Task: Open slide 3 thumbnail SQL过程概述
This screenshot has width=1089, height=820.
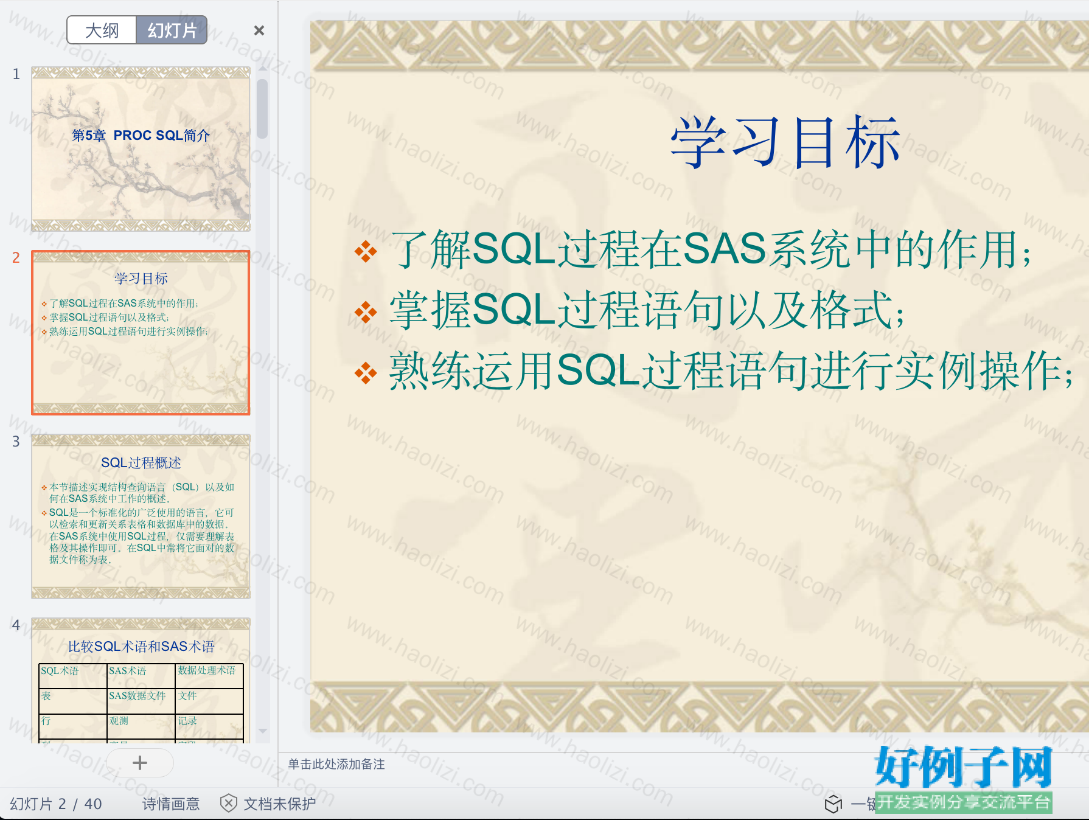Action: tap(141, 516)
